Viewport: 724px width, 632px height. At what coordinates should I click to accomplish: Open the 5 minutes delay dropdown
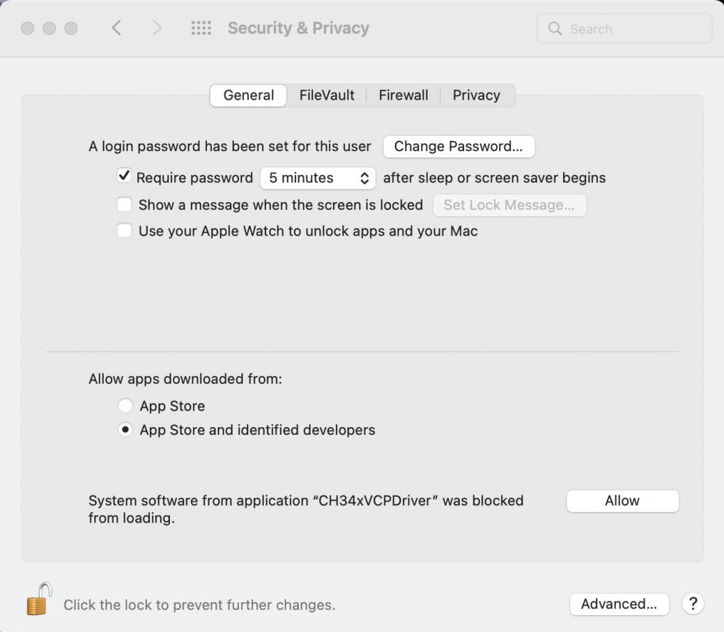tap(318, 178)
